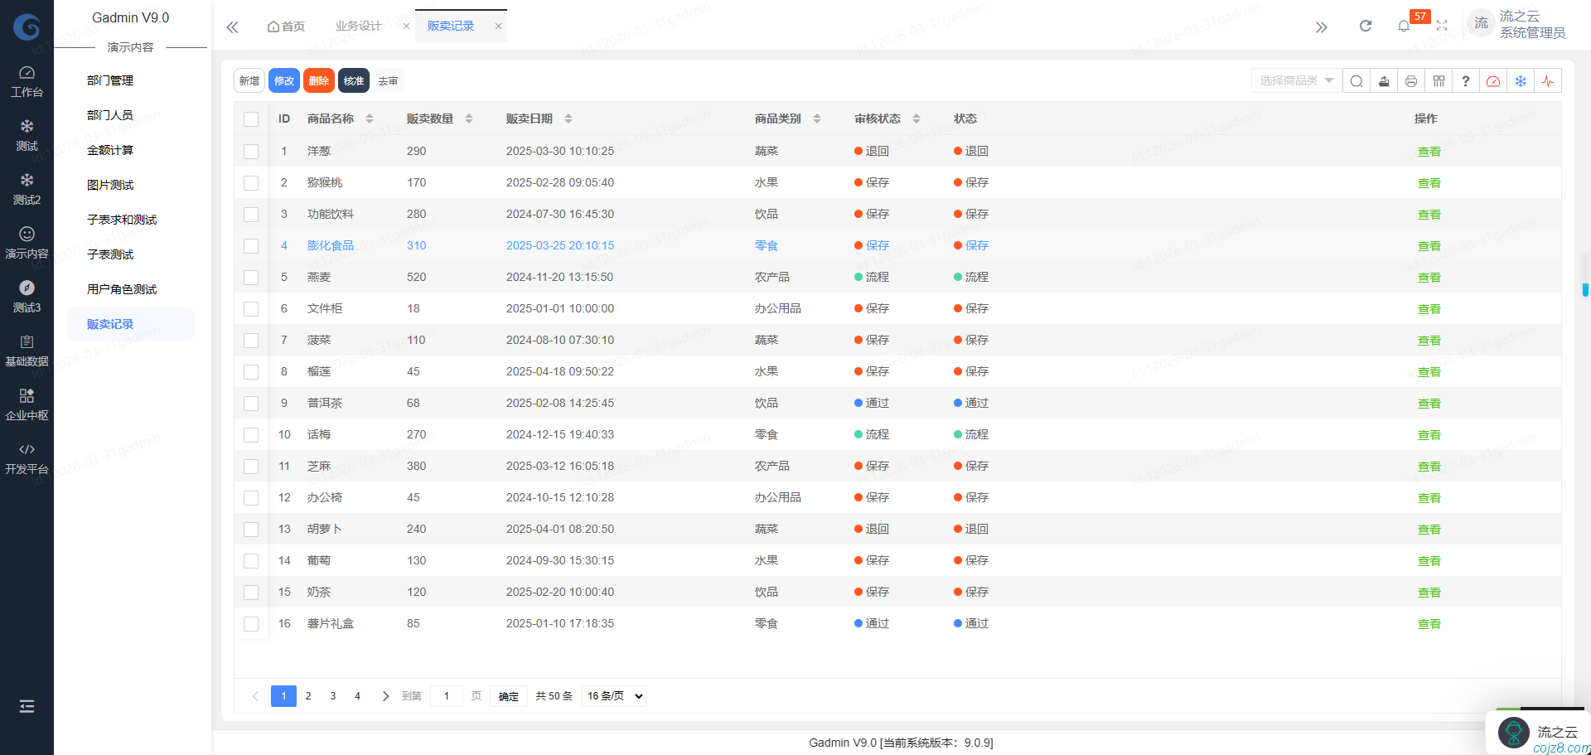Switch to the 业务设计 tab
This screenshot has width=1591, height=755.
(358, 26)
